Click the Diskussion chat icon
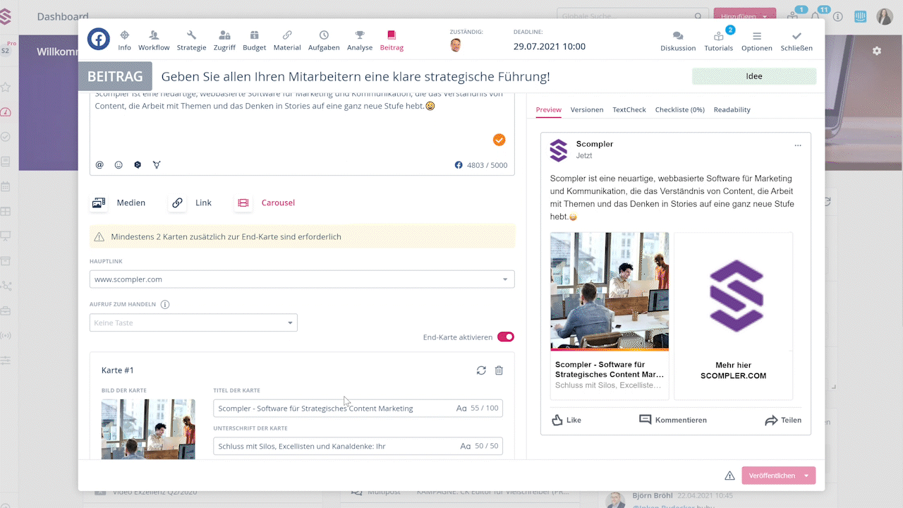 click(x=677, y=36)
